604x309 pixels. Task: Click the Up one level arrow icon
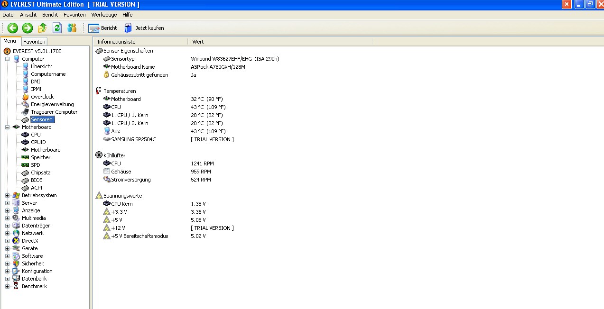click(x=42, y=28)
